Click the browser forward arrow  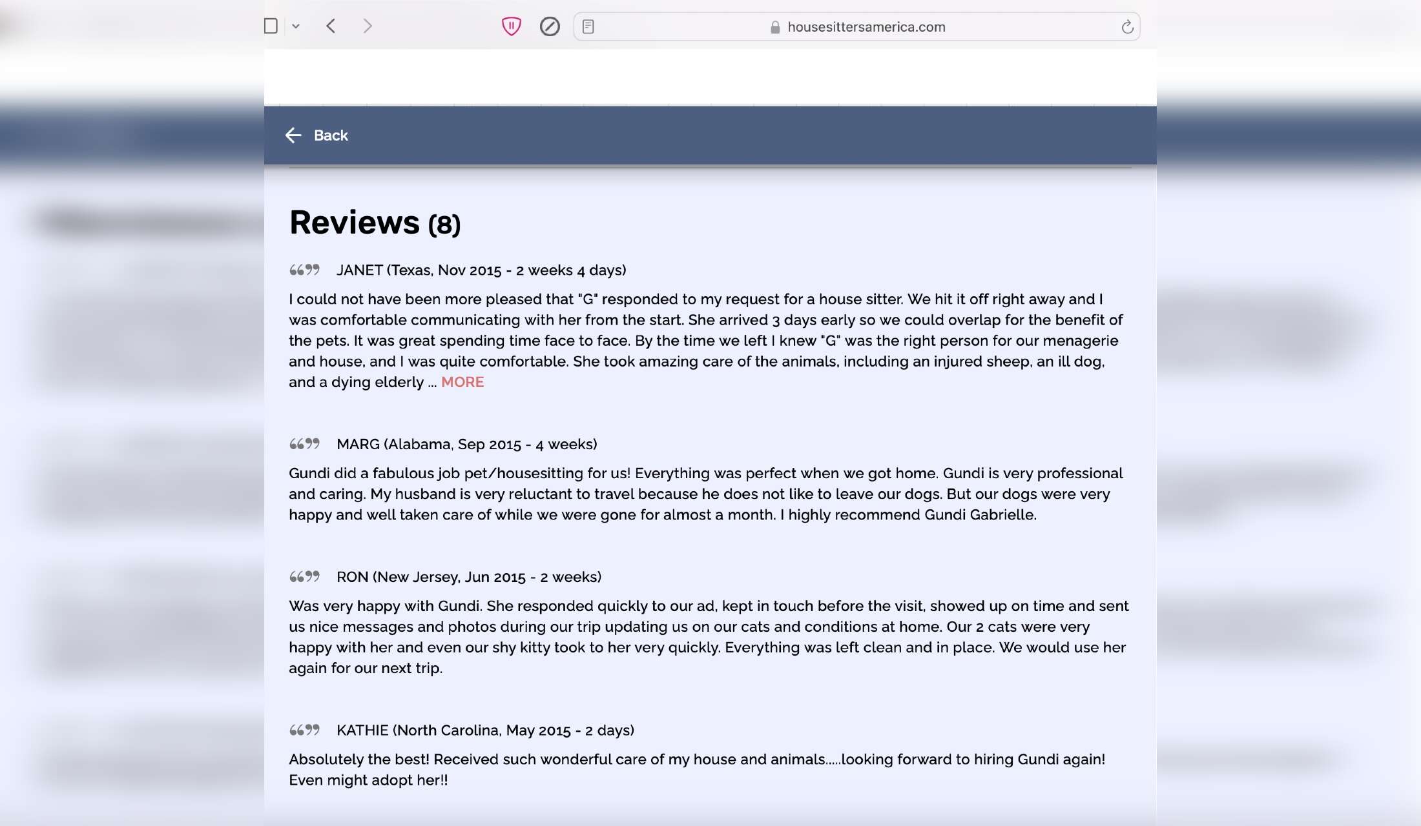coord(368,26)
